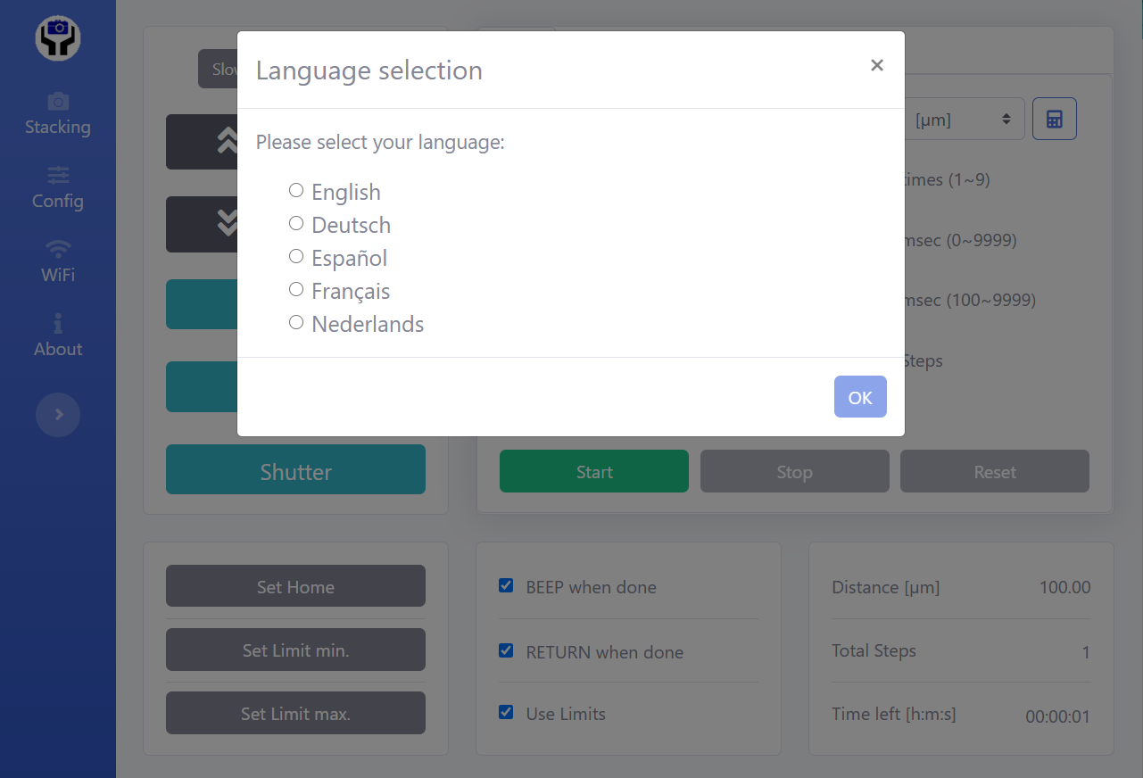Image resolution: width=1143 pixels, height=778 pixels.
Task: Close the Language selection dialog
Action: (876, 65)
